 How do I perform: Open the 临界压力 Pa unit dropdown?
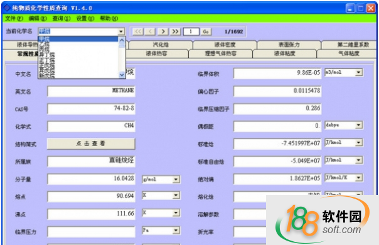[x=176, y=231]
